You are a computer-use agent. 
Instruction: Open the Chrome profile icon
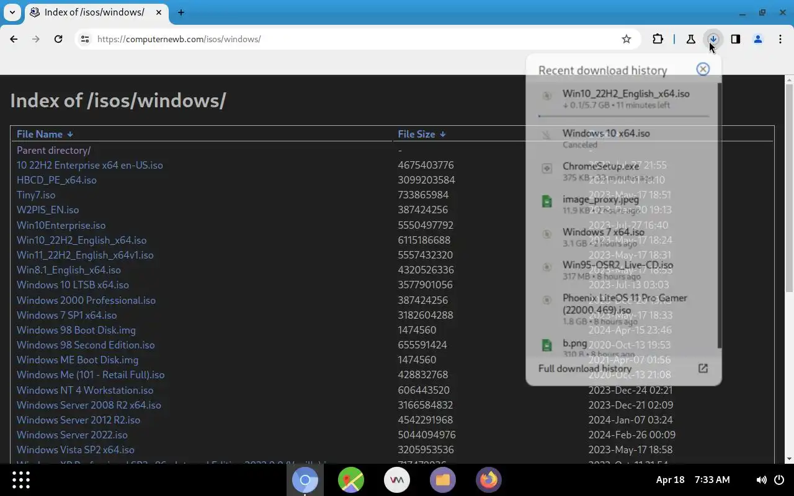pos(758,39)
